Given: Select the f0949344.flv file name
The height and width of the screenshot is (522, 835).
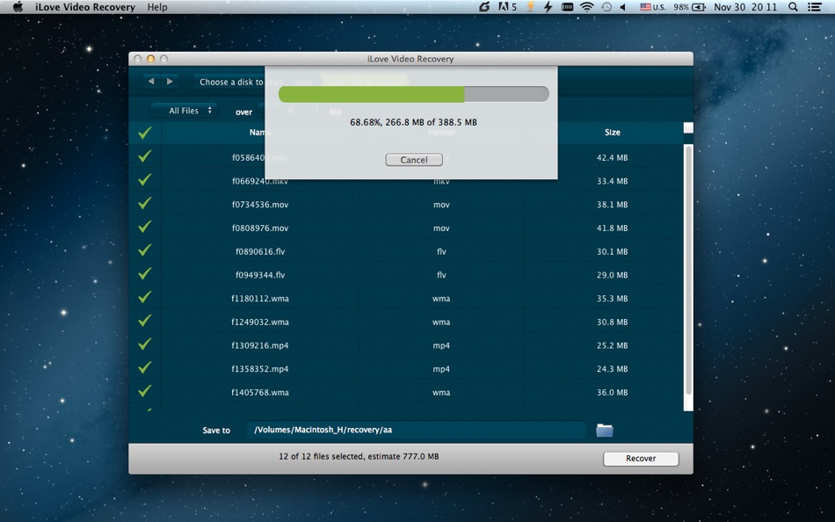Looking at the screenshot, I should coord(260,275).
